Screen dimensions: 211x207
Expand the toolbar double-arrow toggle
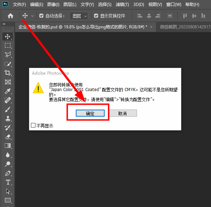click(x=4, y=24)
